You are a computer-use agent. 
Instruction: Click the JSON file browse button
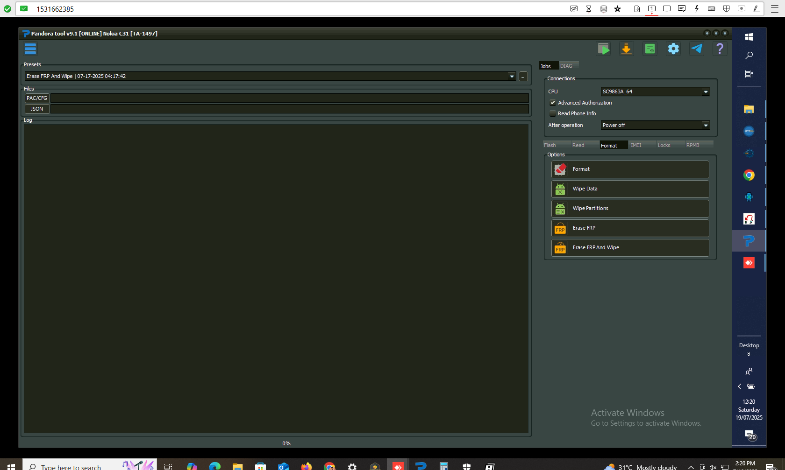coord(37,109)
